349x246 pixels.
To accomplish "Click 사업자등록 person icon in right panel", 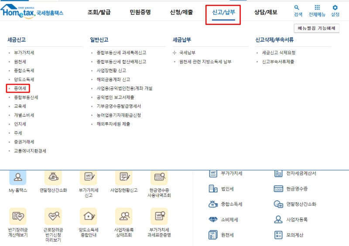I will pos(278,219).
